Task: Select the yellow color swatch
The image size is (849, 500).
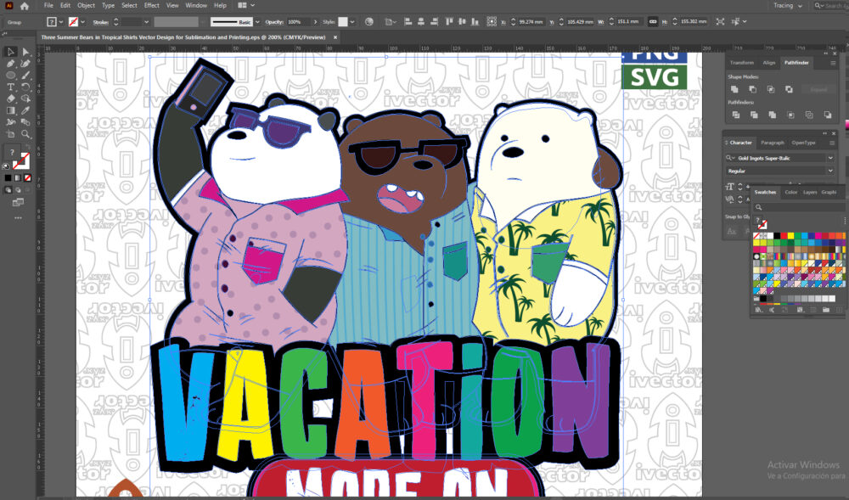Action: 790,236
